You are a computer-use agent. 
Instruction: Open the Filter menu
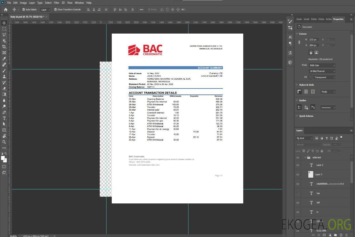57,3
